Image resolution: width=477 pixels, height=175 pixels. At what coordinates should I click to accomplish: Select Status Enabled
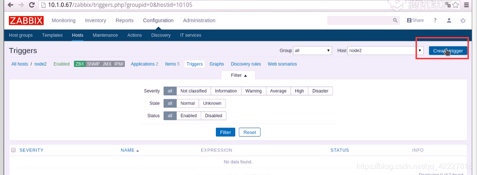coord(189,116)
